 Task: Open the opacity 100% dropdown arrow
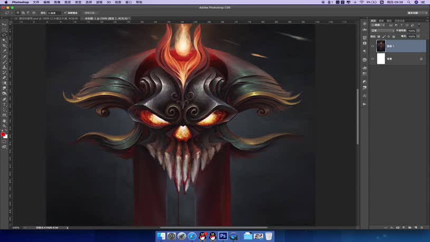click(418, 31)
